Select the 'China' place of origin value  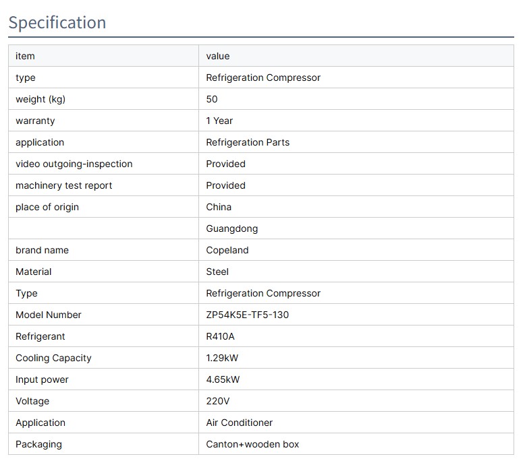[219, 207]
